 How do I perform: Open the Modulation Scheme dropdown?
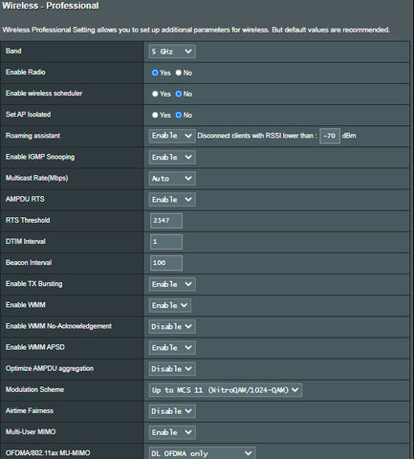pos(226,390)
